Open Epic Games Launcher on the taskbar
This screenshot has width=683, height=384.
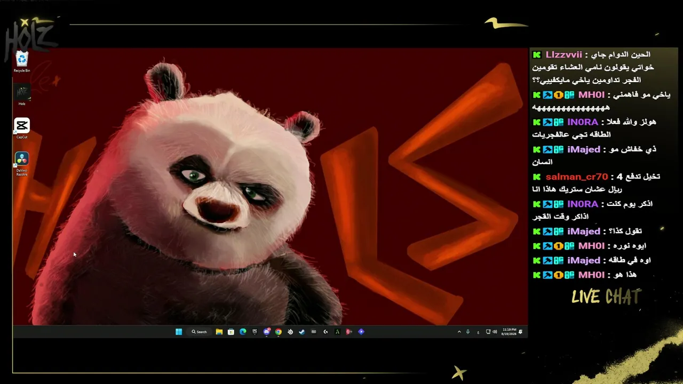coord(255,332)
